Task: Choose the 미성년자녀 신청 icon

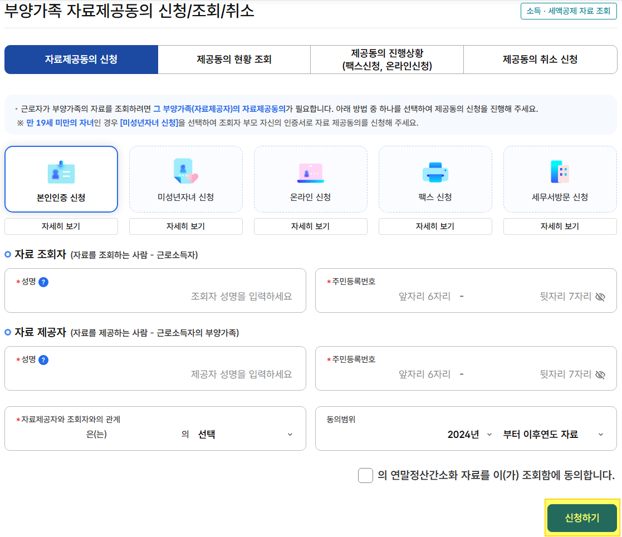Action: coord(185,171)
